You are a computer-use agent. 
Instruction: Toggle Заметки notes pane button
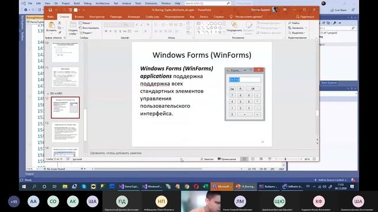tap(207, 159)
